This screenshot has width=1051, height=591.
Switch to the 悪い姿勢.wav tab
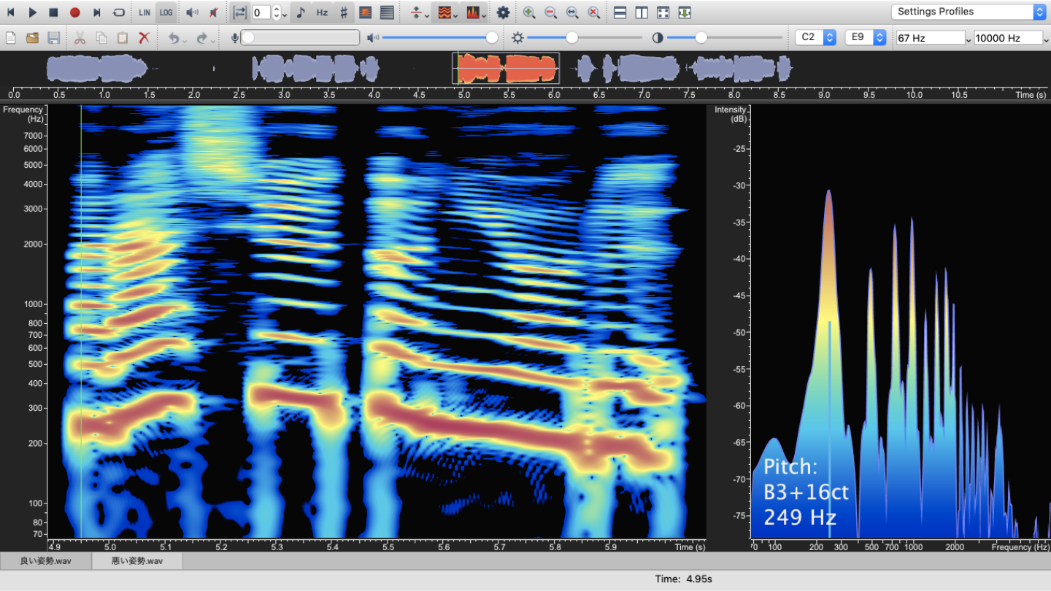tap(137, 560)
